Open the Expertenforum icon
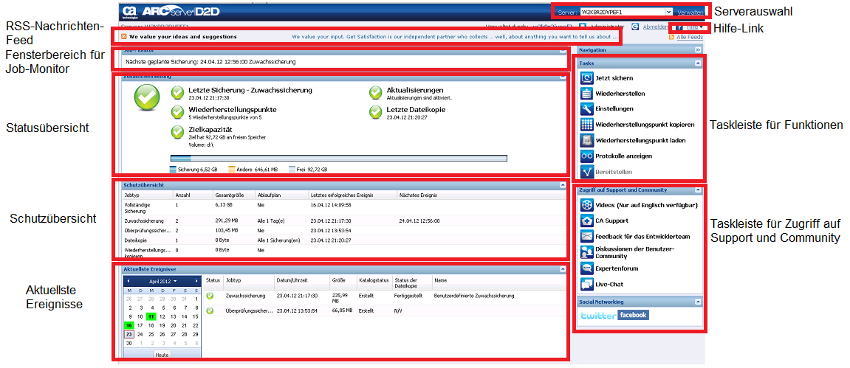 (x=587, y=268)
